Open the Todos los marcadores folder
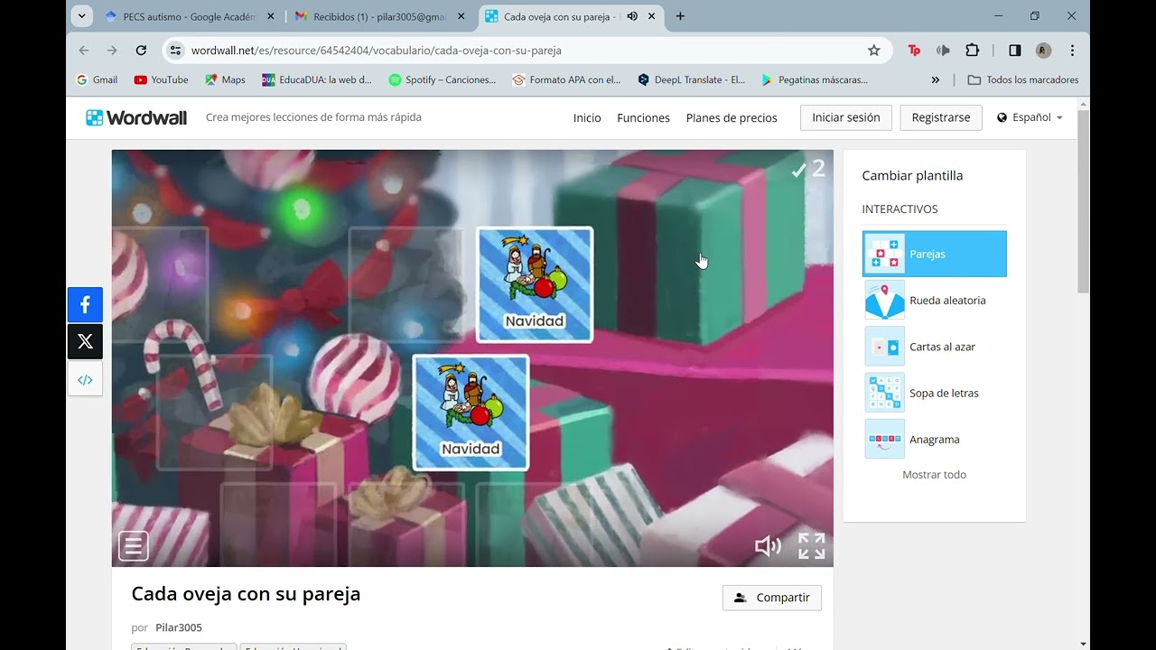1156x650 pixels. 1023,79
